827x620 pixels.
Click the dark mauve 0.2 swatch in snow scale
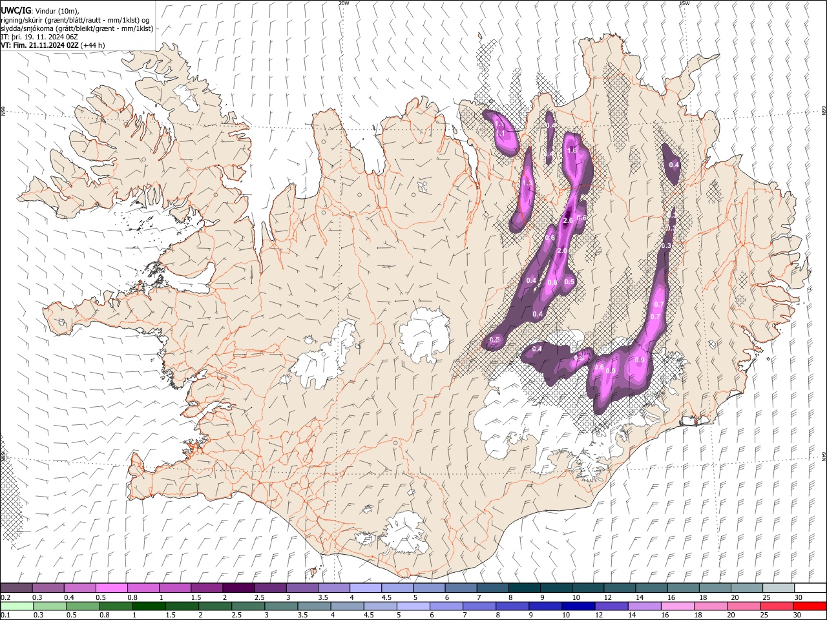click(17, 588)
